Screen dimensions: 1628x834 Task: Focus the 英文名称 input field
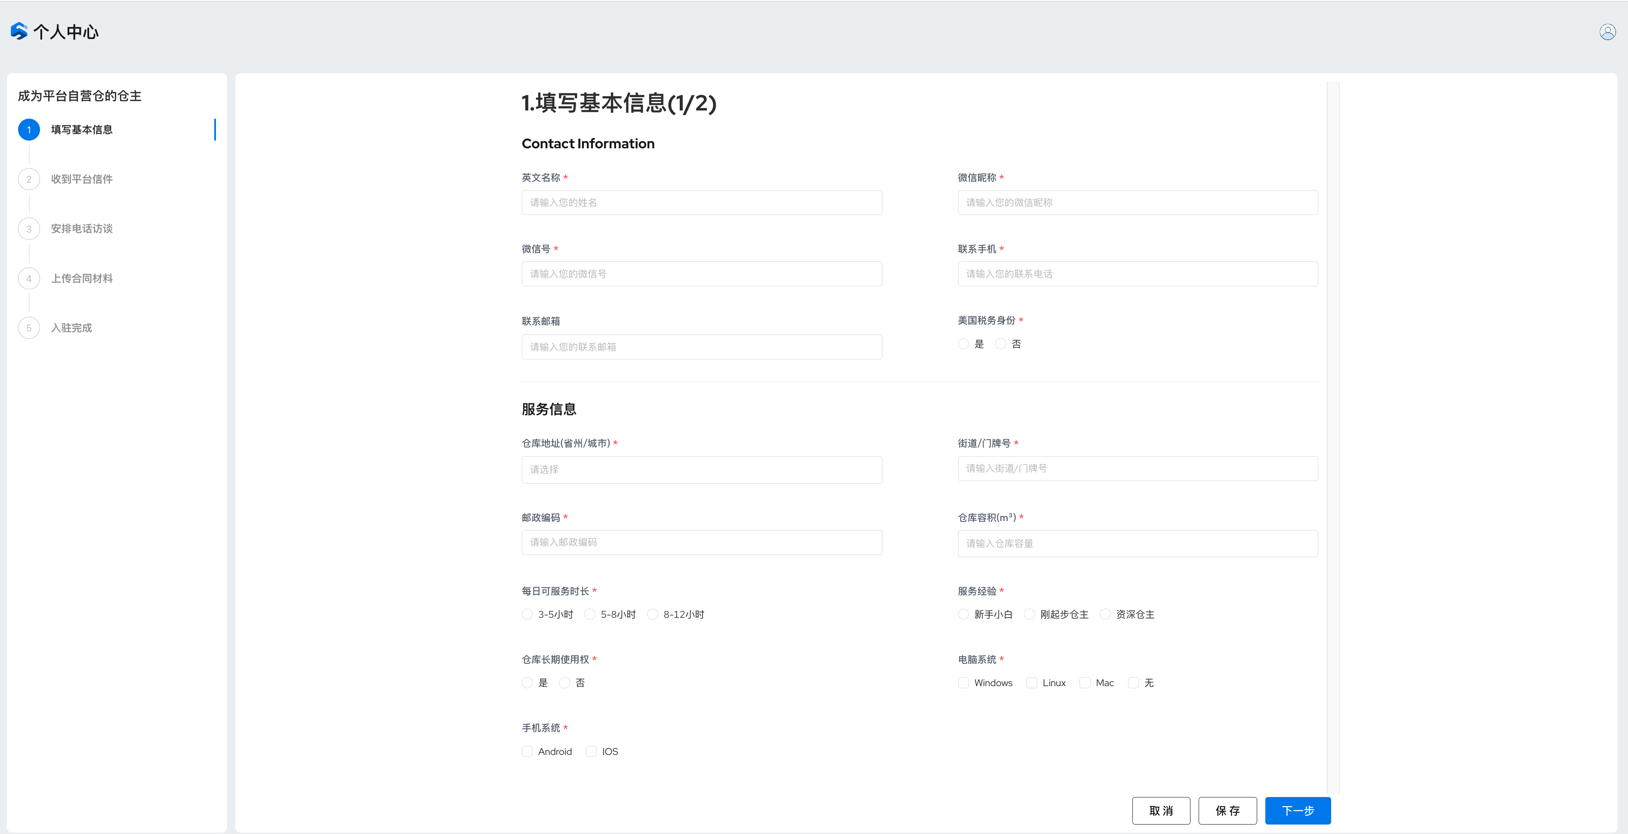(x=702, y=202)
